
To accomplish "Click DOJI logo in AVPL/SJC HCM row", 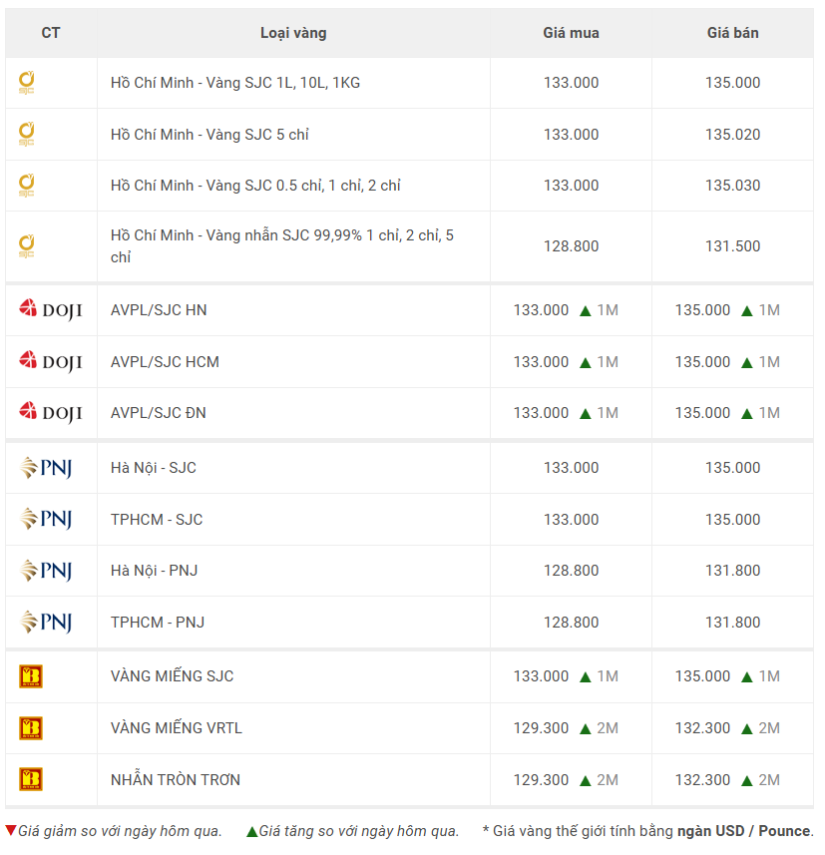I will tap(50, 361).
